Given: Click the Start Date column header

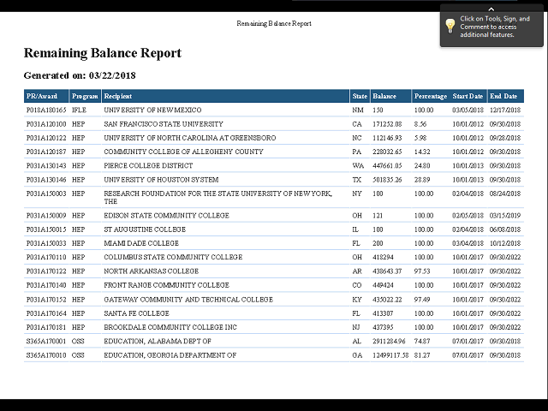Looking at the screenshot, I should 468,96.
